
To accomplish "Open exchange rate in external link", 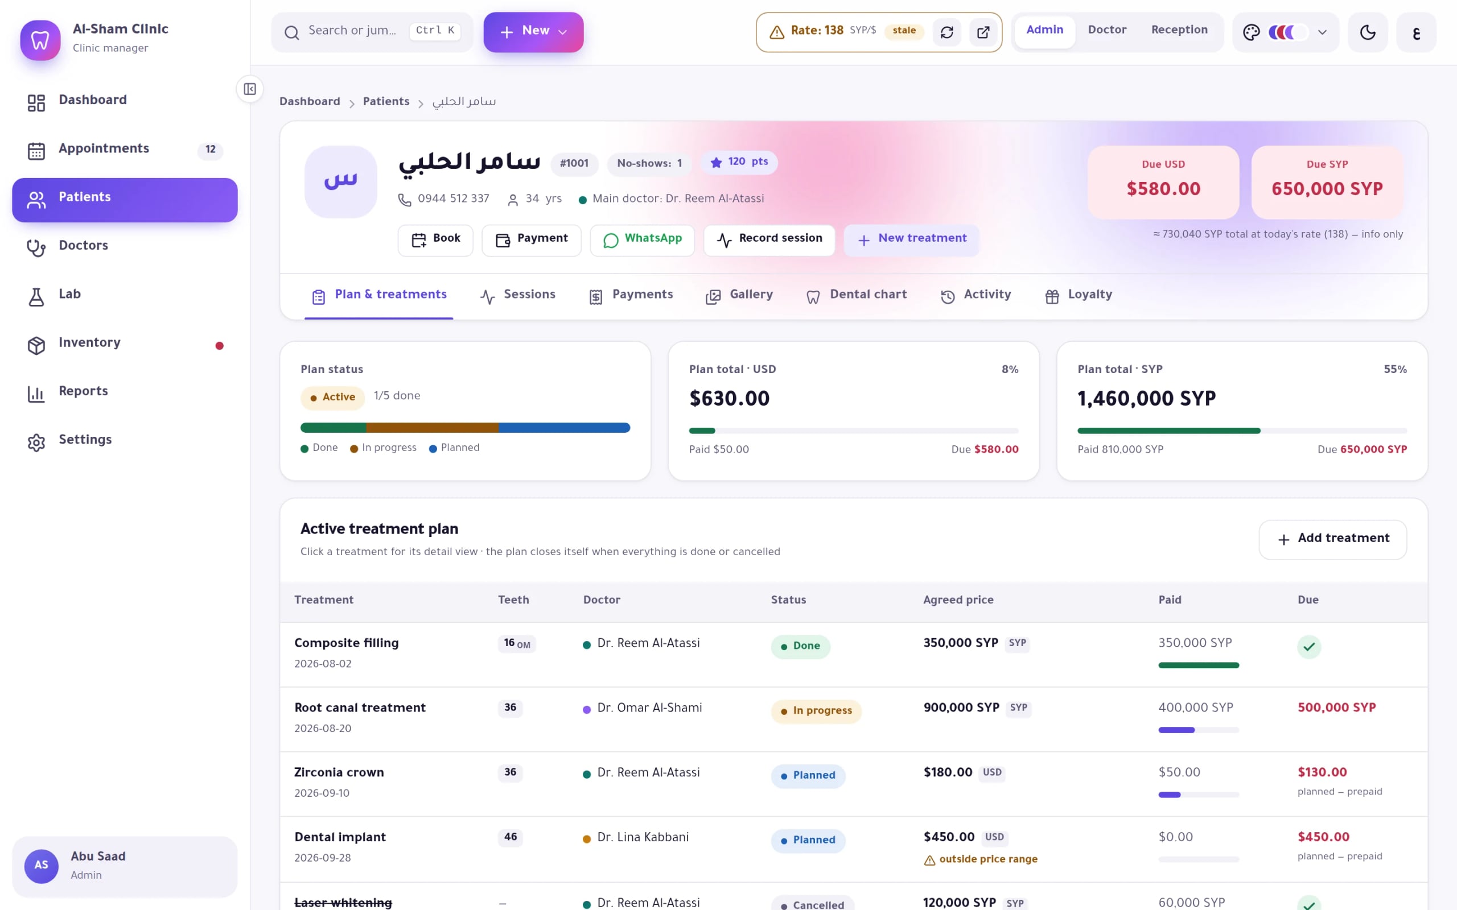I will click(x=983, y=32).
